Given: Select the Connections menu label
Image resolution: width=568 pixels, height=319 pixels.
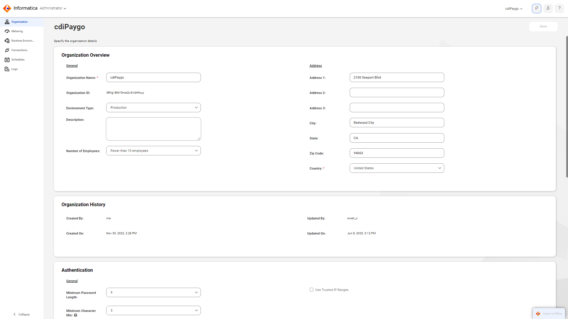Looking at the screenshot, I should click(20, 50).
